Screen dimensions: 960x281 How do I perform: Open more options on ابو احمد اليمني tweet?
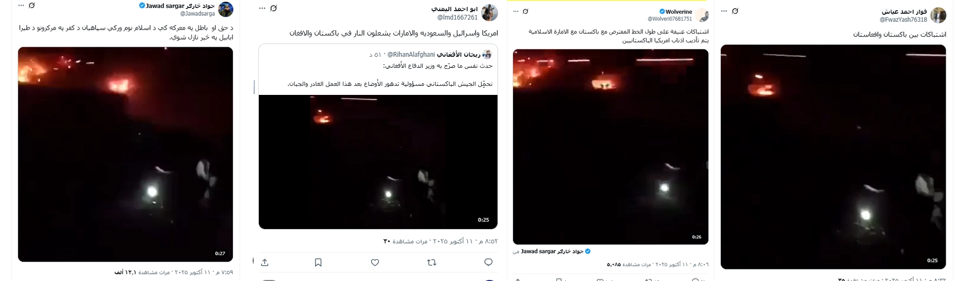262,8
